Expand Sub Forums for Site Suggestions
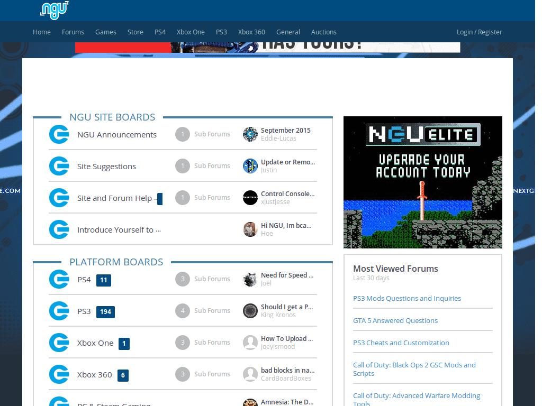 tap(203, 166)
